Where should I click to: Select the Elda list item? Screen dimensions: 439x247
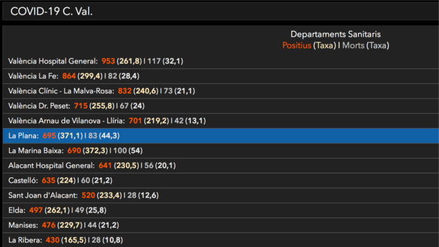pos(221,210)
